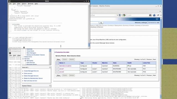Open Delete the Administration Server help link
The width and height of the screenshot is (177, 99).
(33, 78)
